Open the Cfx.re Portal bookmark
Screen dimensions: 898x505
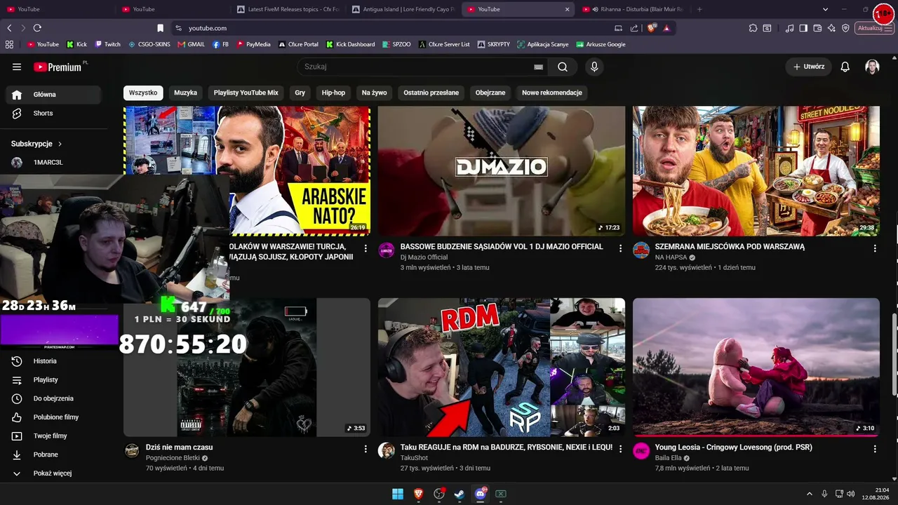[x=297, y=44]
